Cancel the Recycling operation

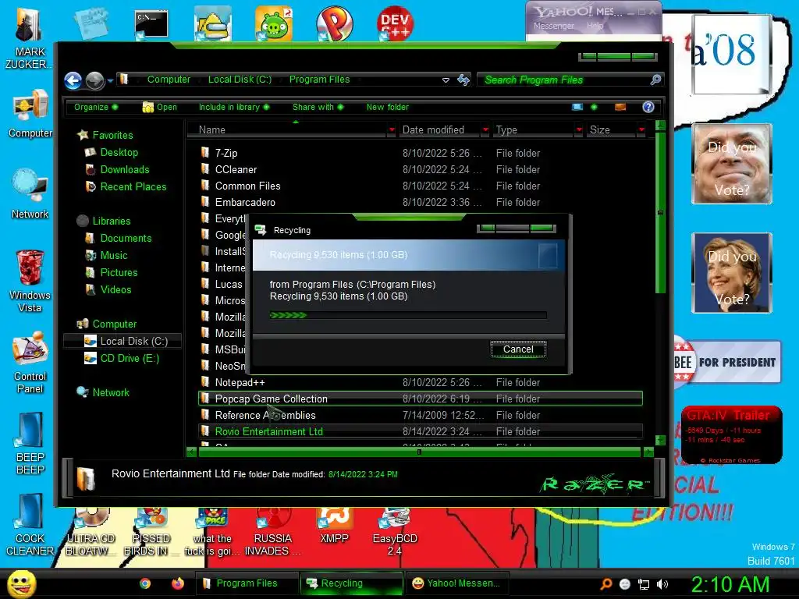point(518,349)
